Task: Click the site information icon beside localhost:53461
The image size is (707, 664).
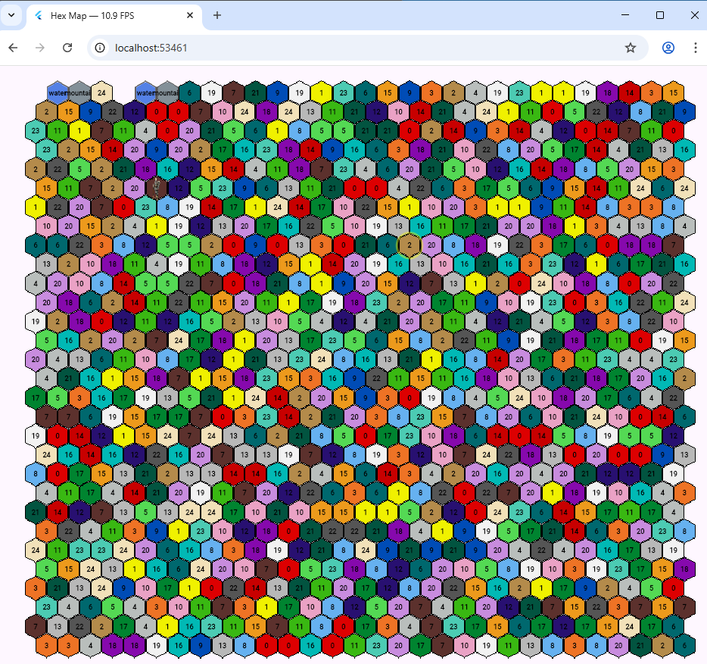Action: point(101,47)
